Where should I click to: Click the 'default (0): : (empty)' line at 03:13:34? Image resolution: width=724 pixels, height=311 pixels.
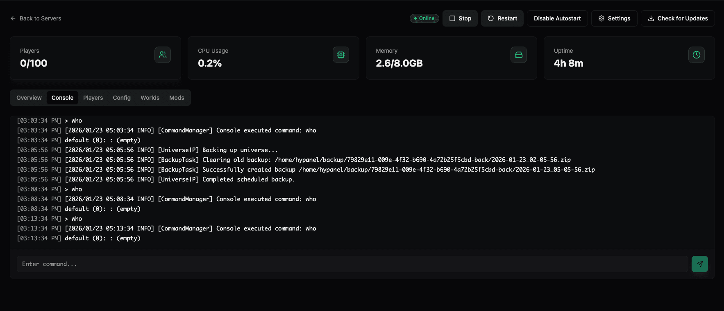(79, 238)
